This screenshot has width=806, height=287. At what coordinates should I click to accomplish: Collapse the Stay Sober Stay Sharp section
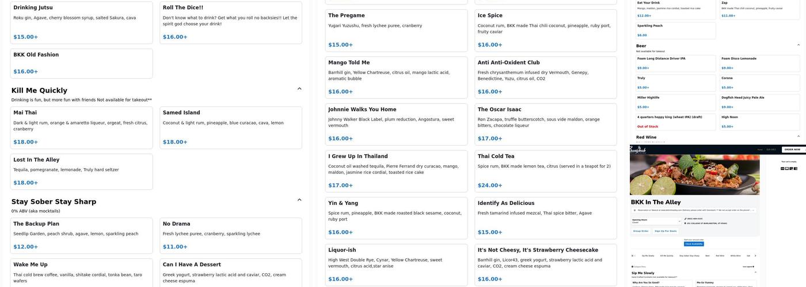click(299, 200)
